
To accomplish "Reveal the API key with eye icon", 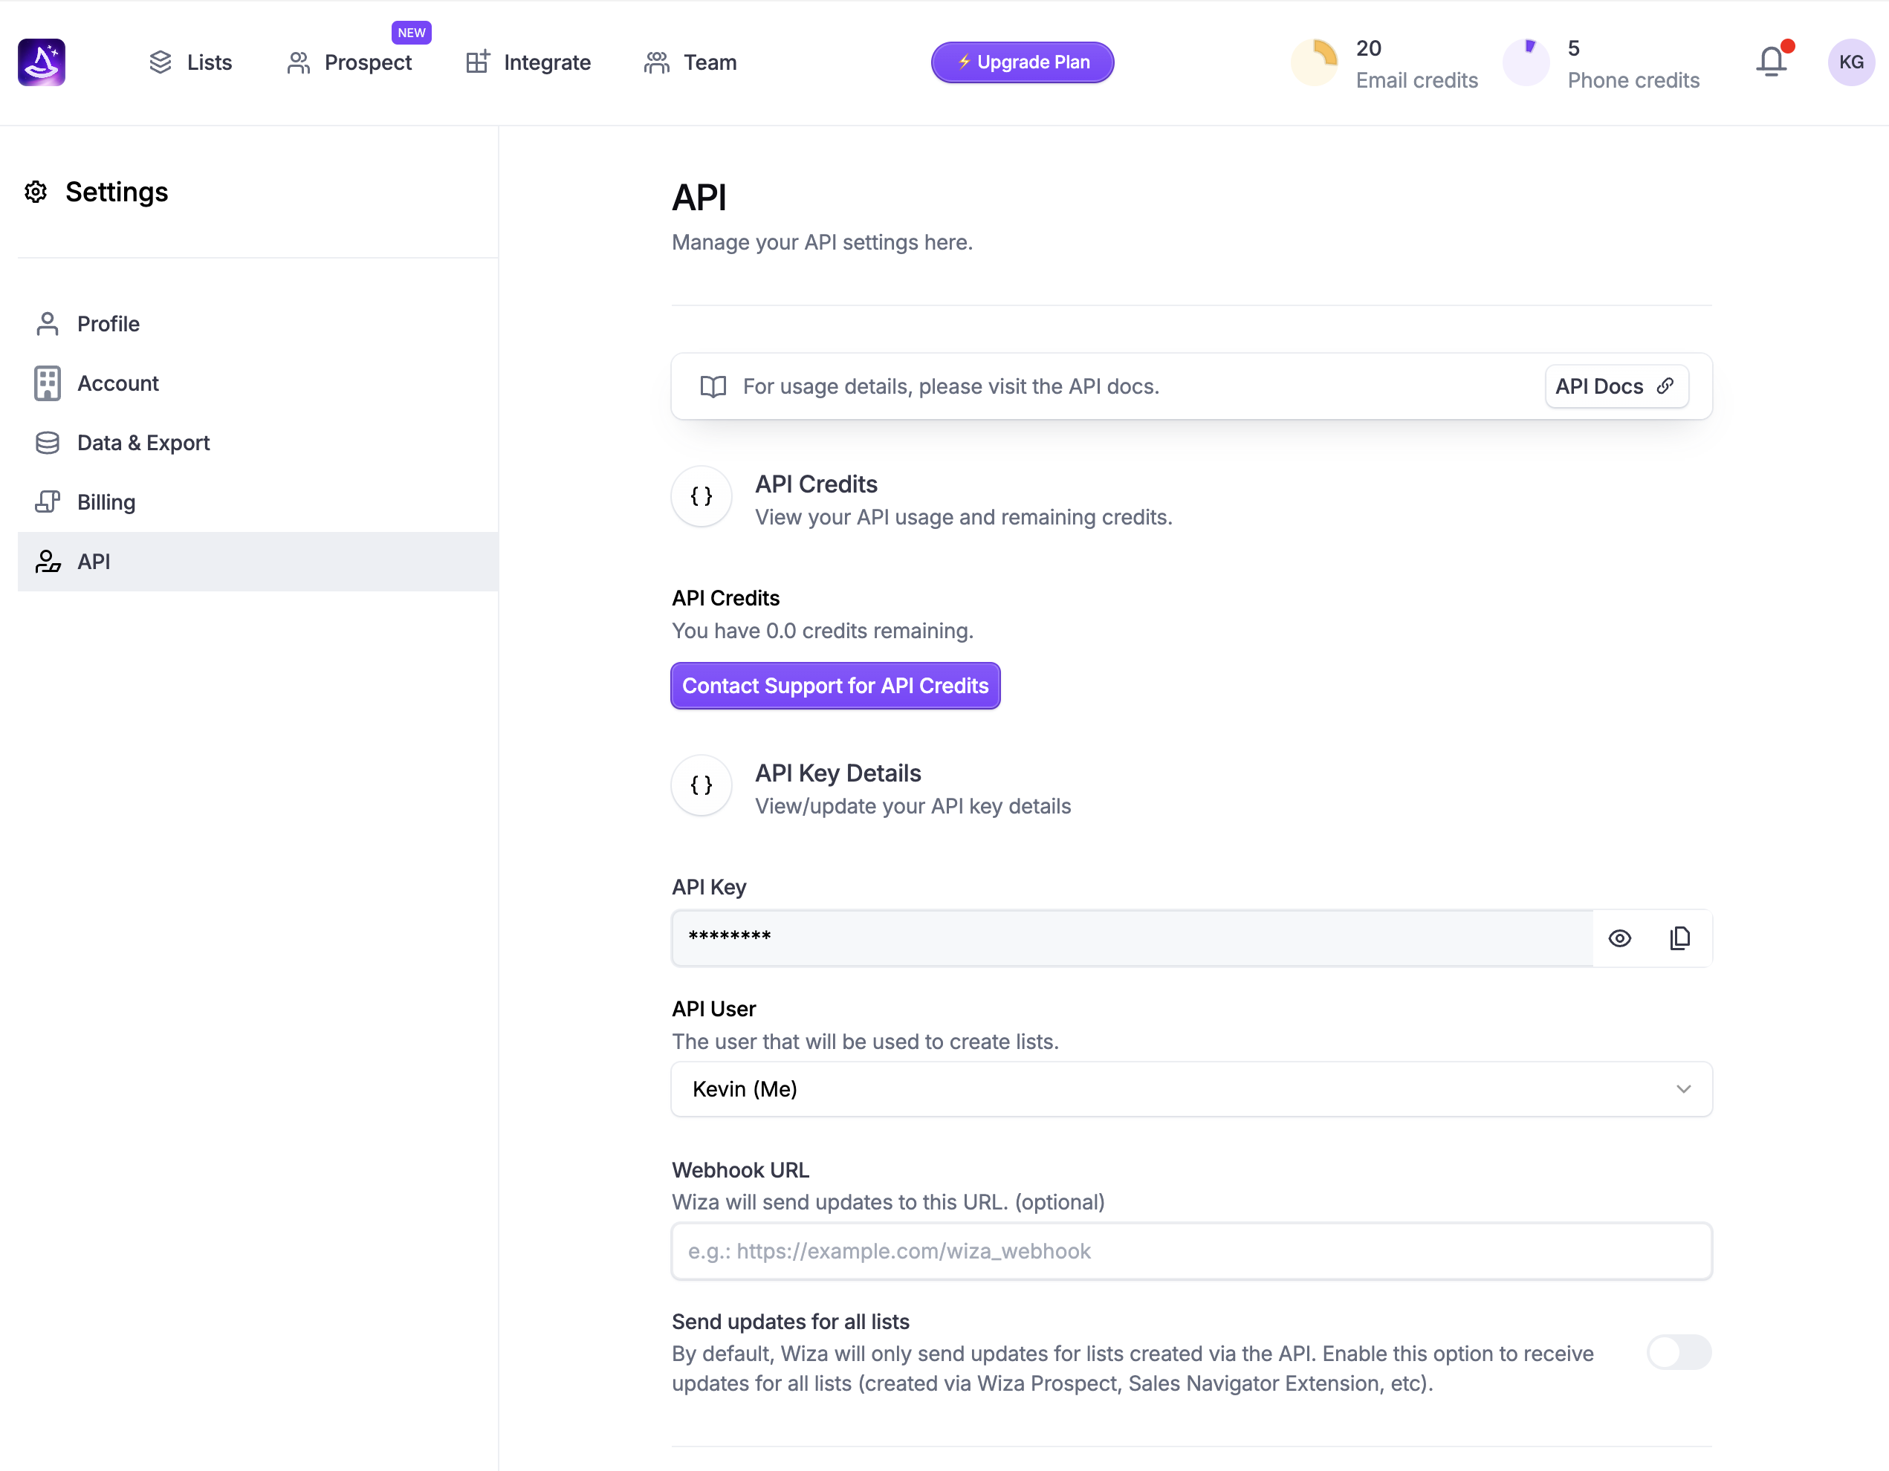I will pyautogui.click(x=1620, y=938).
